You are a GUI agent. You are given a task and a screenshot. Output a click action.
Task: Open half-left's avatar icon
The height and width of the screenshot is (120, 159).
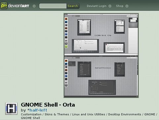click(11, 108)
